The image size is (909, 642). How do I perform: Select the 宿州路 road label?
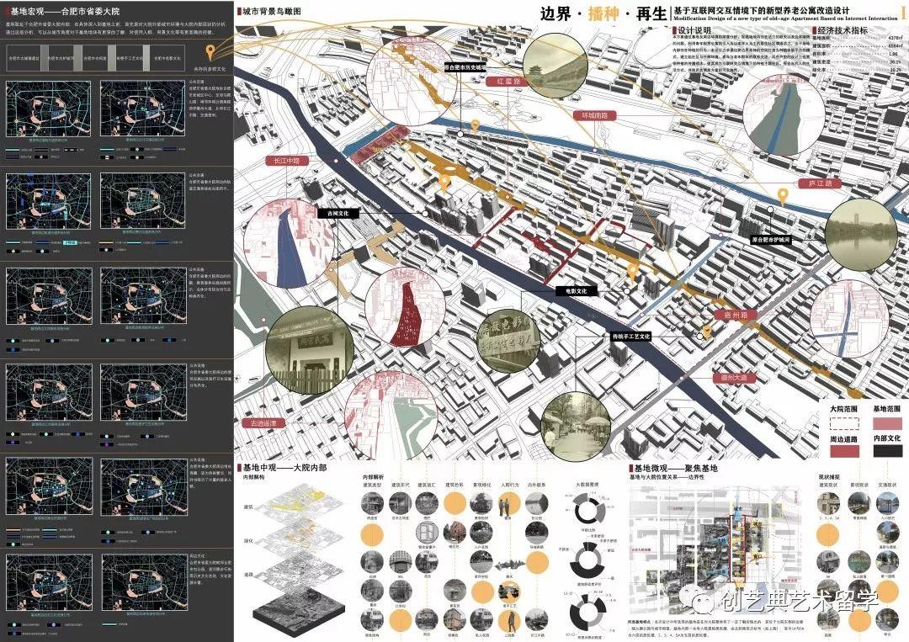[736, 315]
